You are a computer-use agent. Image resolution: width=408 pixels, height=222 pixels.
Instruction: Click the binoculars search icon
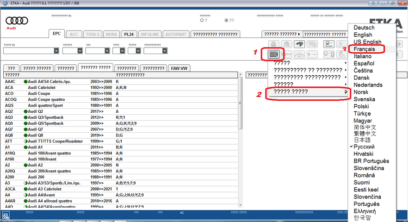click(x=299, y=44)
